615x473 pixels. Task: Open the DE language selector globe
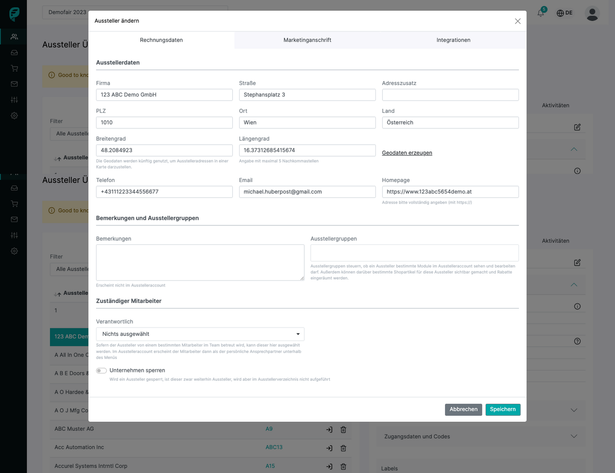click(564, 13)
